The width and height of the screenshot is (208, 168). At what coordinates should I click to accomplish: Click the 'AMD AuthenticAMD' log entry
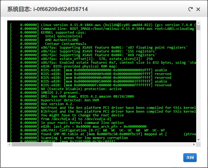pyautogui.click(x=62, y=40)
